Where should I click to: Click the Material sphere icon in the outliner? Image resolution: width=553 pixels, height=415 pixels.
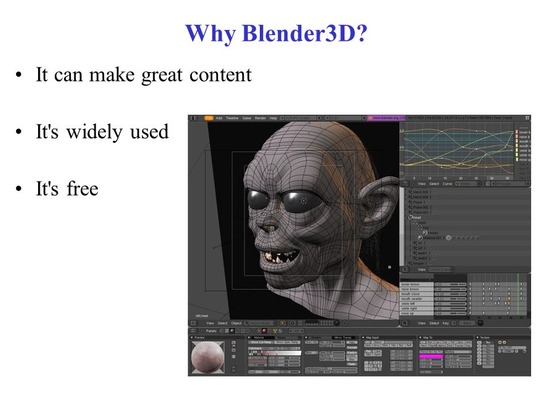[x=420, y=238]
